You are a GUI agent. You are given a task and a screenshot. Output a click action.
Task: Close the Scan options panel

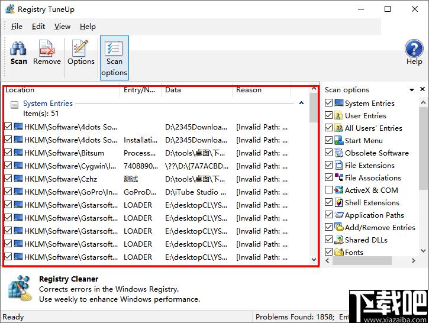coord(422,89)
